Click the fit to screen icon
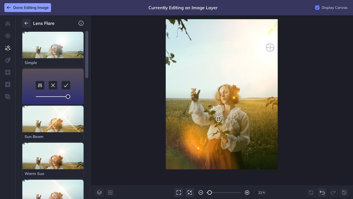 [x=179, y=193]
